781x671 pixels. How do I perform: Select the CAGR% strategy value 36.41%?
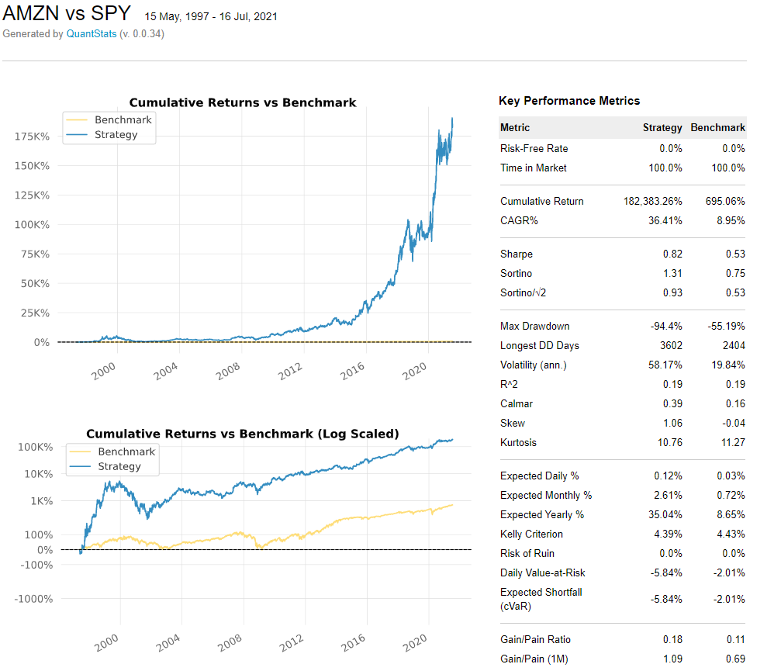click(665, 220)
